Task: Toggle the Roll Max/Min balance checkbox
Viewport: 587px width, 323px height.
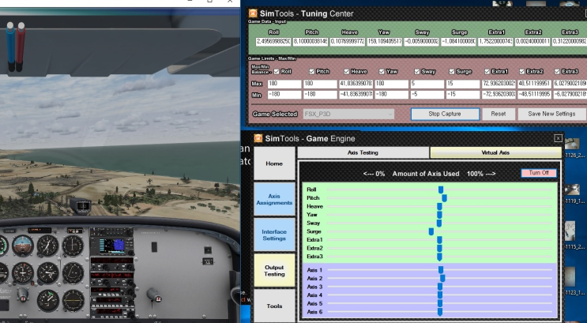Action: [277, 72]
